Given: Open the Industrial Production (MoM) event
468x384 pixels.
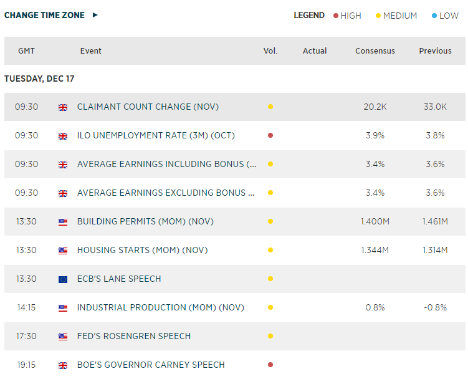Looking at the screenshot, I should (160, 308).
